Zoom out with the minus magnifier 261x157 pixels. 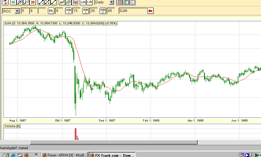[27, 2]
